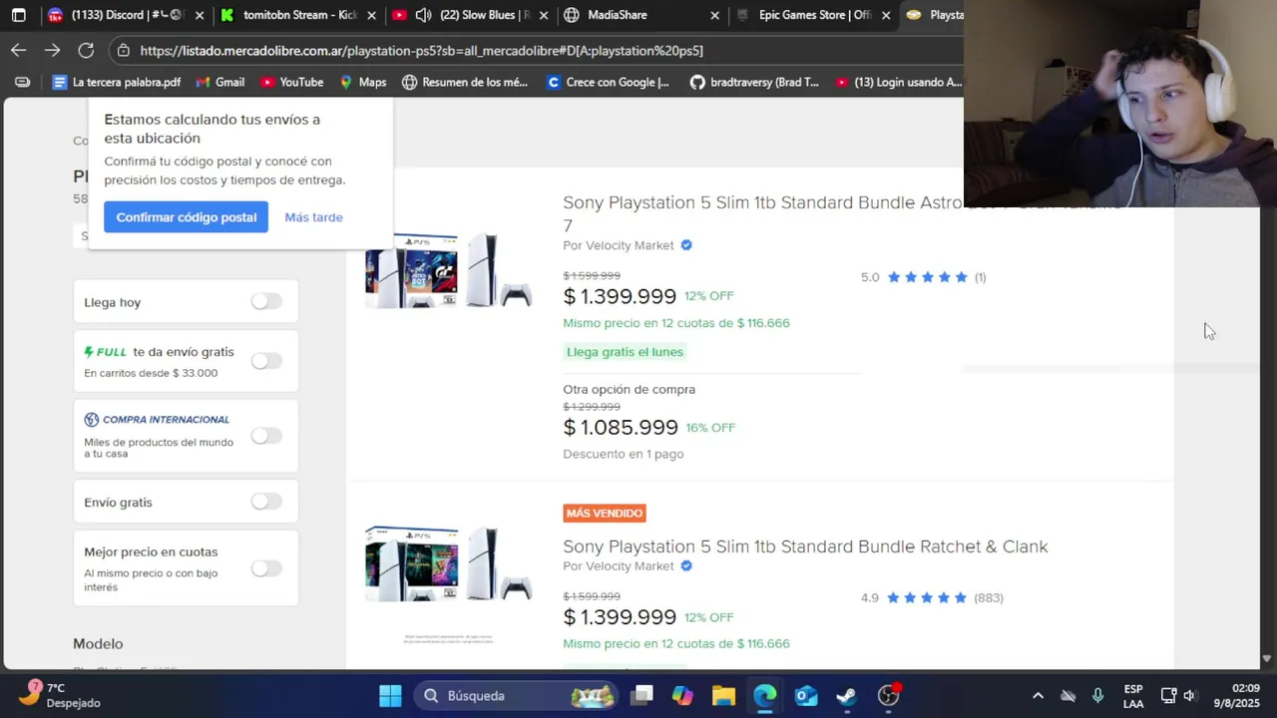Open the tab actions menu icon
The height and width of the screenshot is (718, 1277).
[x=18, y=15]
